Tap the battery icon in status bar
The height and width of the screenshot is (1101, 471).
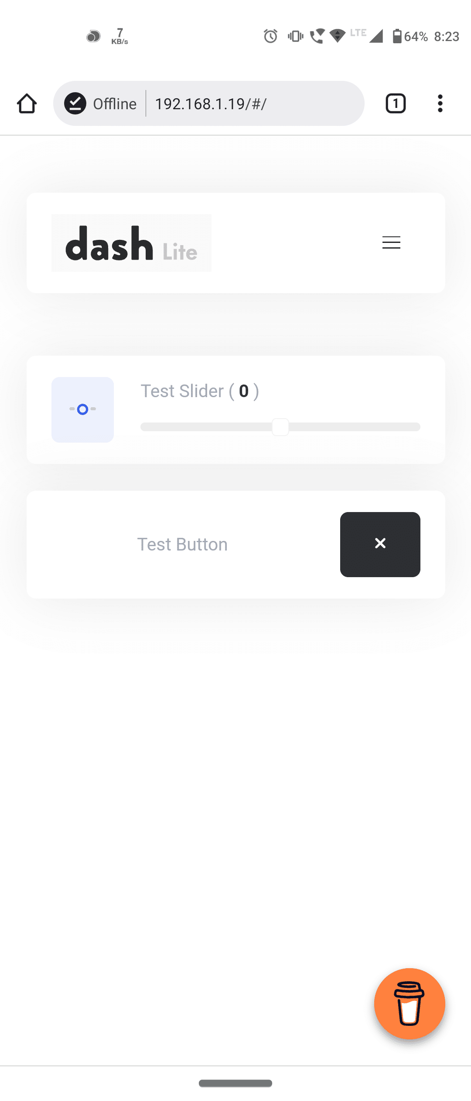point(397,36)
